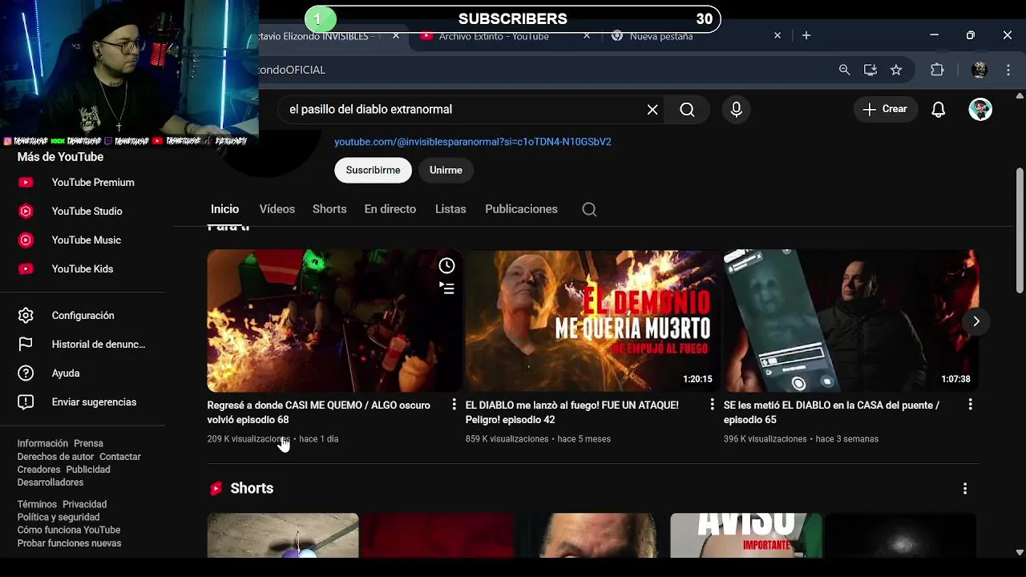This screenshot has height=577, width=1026.
Task: Open the Shorts section options menu
Action: tap(965, 488)
